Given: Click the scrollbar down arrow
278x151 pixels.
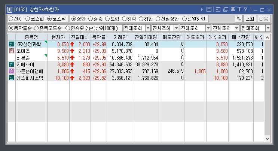Looking at the screenshot, I should [x=268, y=139].
